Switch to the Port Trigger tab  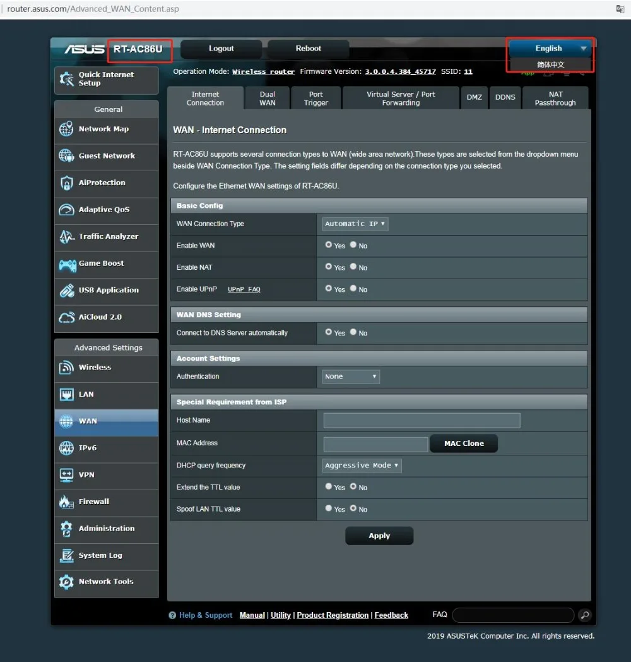click(x=316, y=99)
